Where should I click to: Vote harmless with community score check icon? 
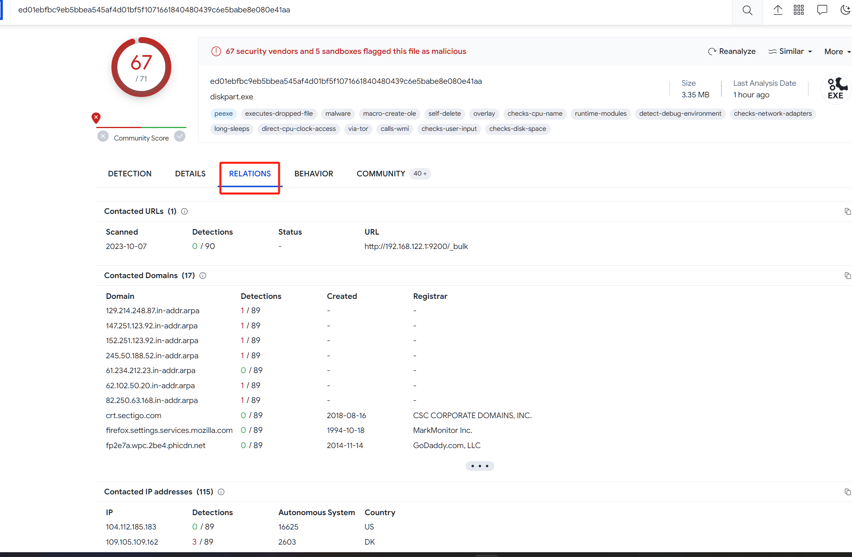pos(180,136)
